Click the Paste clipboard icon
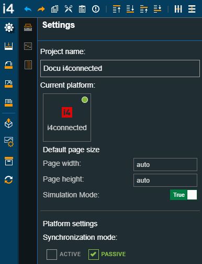Screen dimensions: 202x264 pyautogui.click(x=82, y=9)
